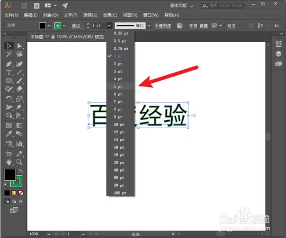Screen dimensions: 286x238
Task: Click the recolor artwork wheel icon
Action: (x=180, y=26)
